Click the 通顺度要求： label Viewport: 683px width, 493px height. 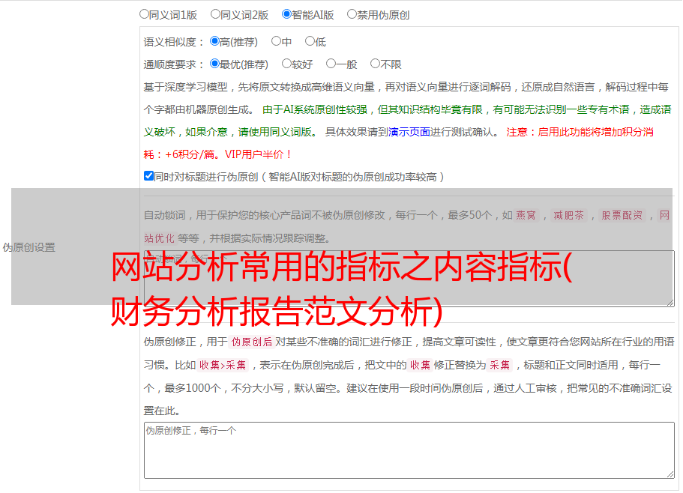174,64
